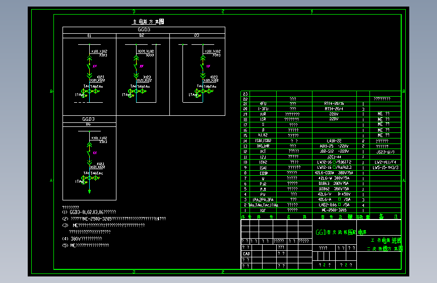Select the CAD cell in title block

(x=246, y=254)
